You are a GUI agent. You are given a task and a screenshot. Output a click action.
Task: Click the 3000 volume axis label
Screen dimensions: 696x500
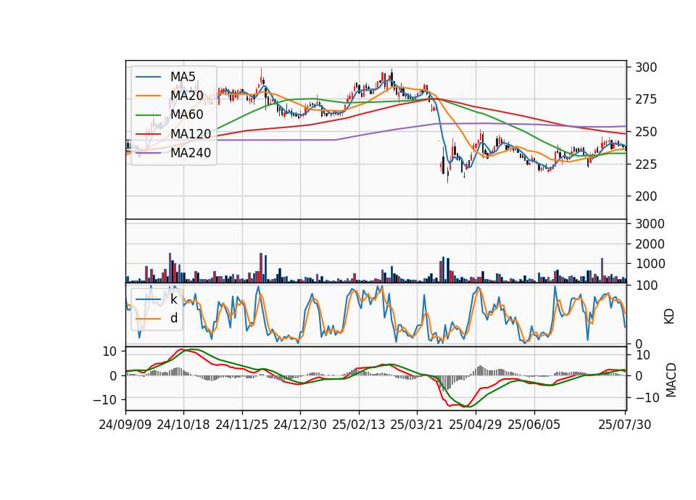650,224
